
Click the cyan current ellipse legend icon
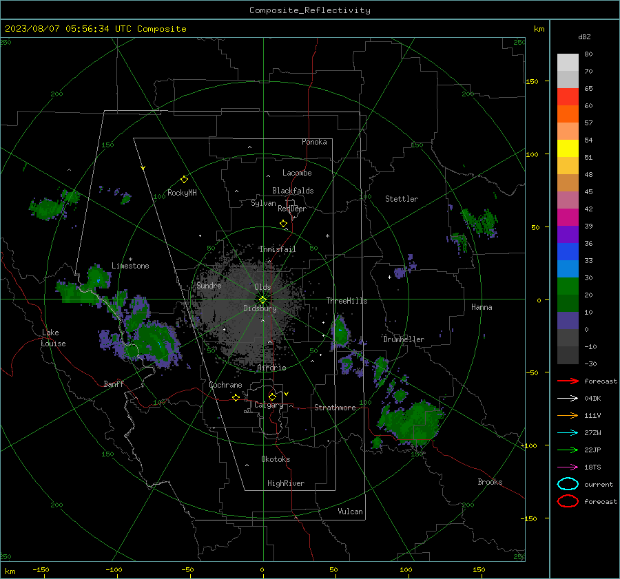(x=568, y=484)
